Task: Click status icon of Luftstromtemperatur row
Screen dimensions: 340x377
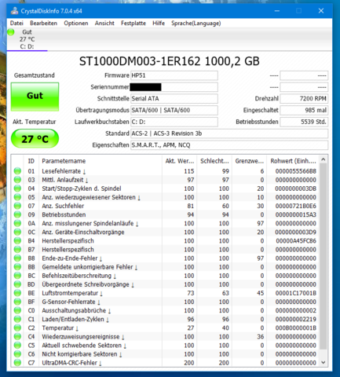Action: [x=17, y=293]
